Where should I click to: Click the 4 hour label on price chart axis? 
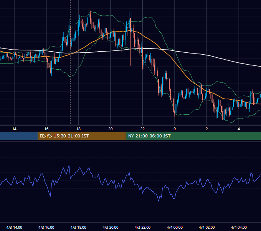pos(239,129)
